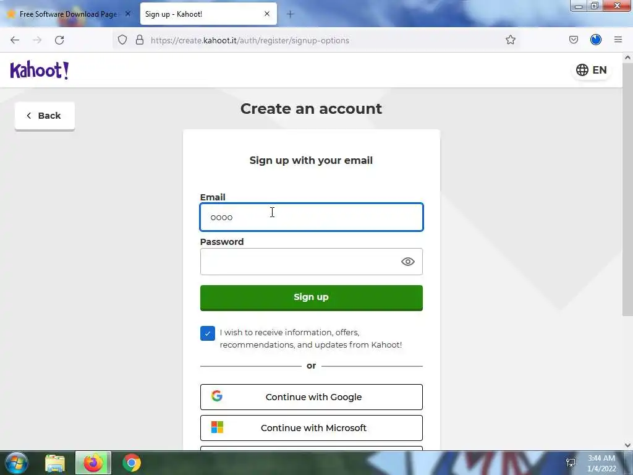Screen dimensions: 633x475
Task: Open the tracking protection shield icon
Action: pyautogui.click(x=122, y=40)
